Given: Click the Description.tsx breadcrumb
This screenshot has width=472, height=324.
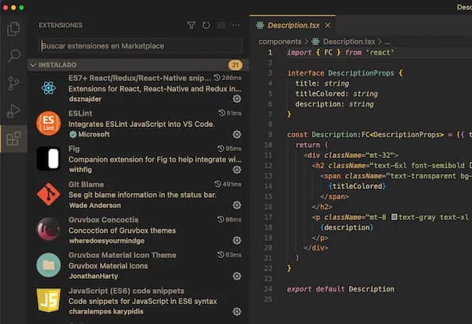Looking at the screenshot, I should [349, 41].
